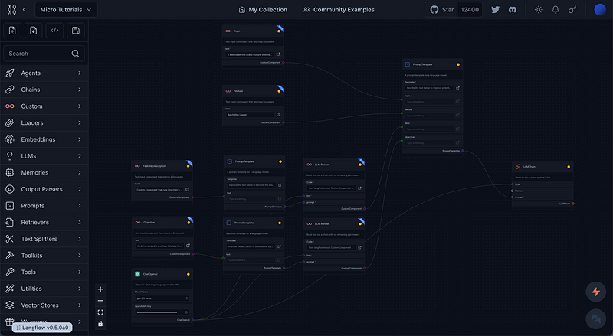The height and width of the screenshot is (336, 613).
Task: Click the component Search field
Action: pos(44,54)
